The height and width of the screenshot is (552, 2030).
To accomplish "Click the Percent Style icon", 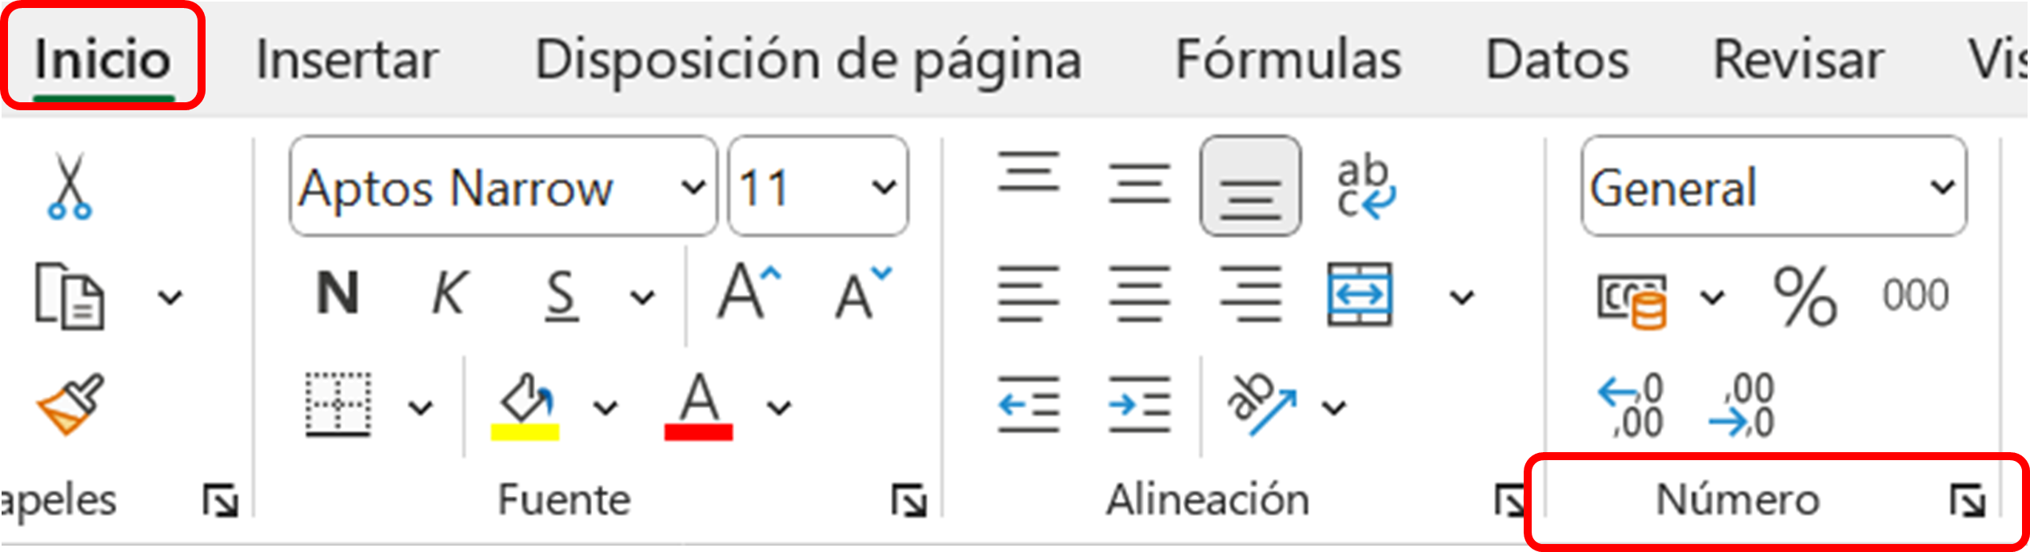I will pos(1804,297).
